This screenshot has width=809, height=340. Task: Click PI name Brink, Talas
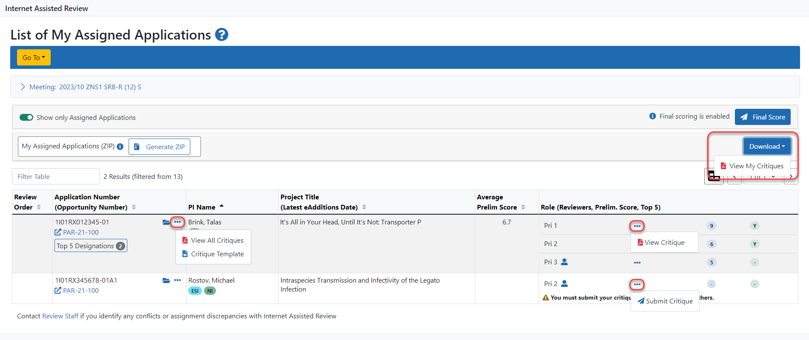pyautogui.click(x=205, y=222)
